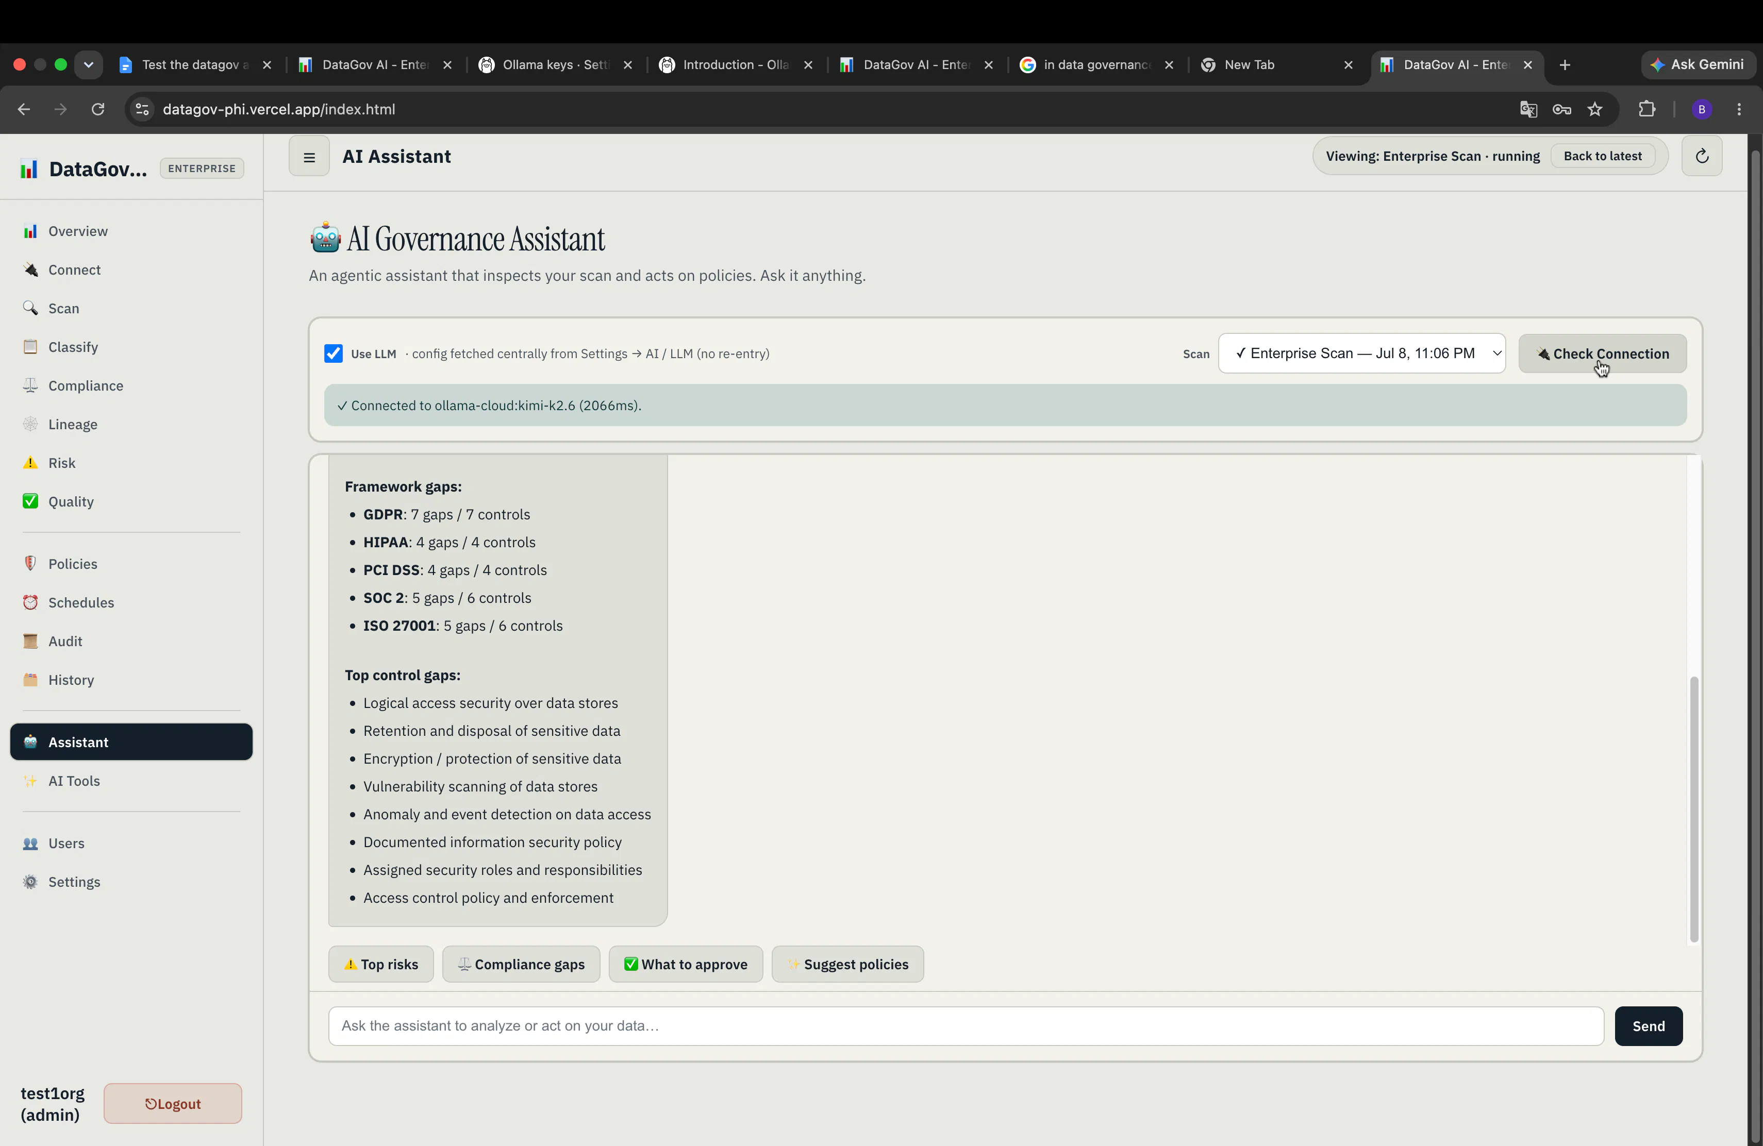Viewport: 1763px width, 1146px height.
Task: Go back in browser history
Action: pyautogui.click(x=24, y=110)
